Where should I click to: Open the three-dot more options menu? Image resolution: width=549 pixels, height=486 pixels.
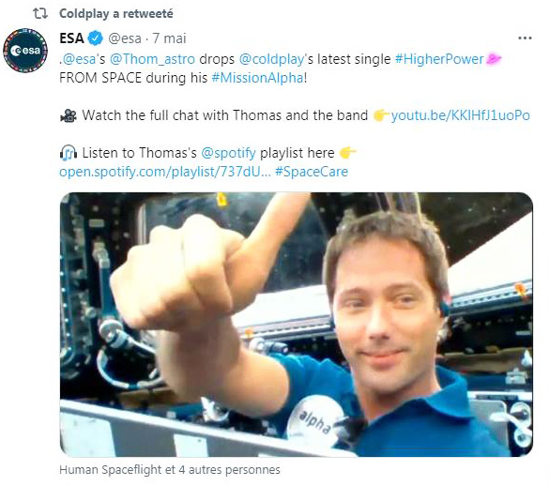click(525, 38)
